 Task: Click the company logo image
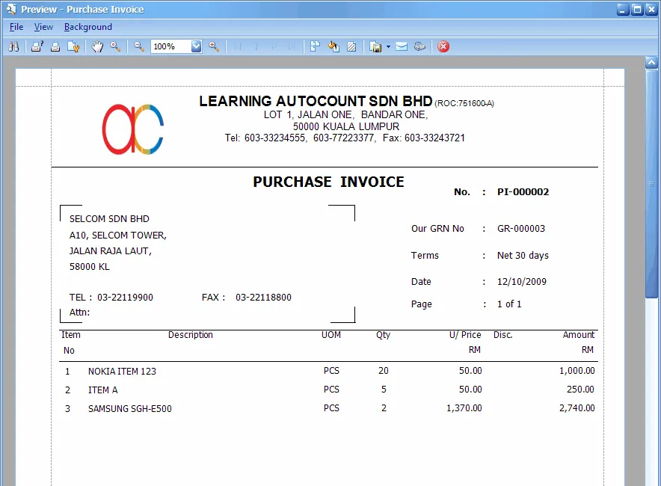click(x=133, y=129)
